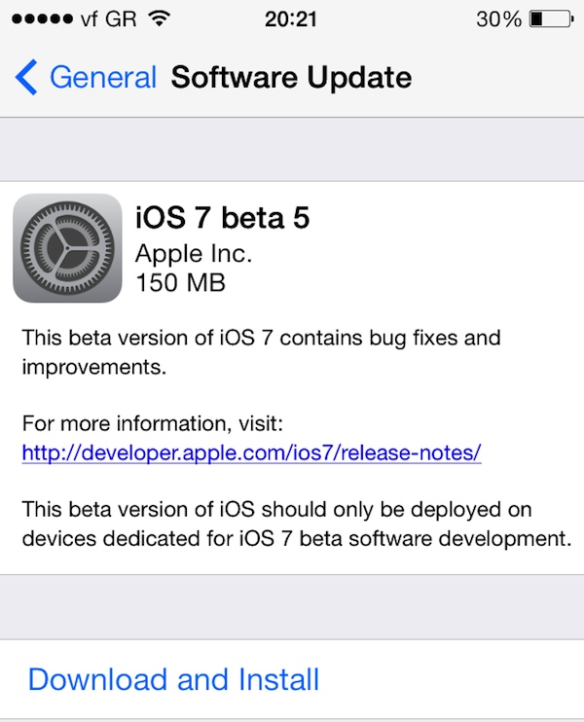Click the beta deployment warning paragraph
584x722 pixels.
click(x=293, y=523)
